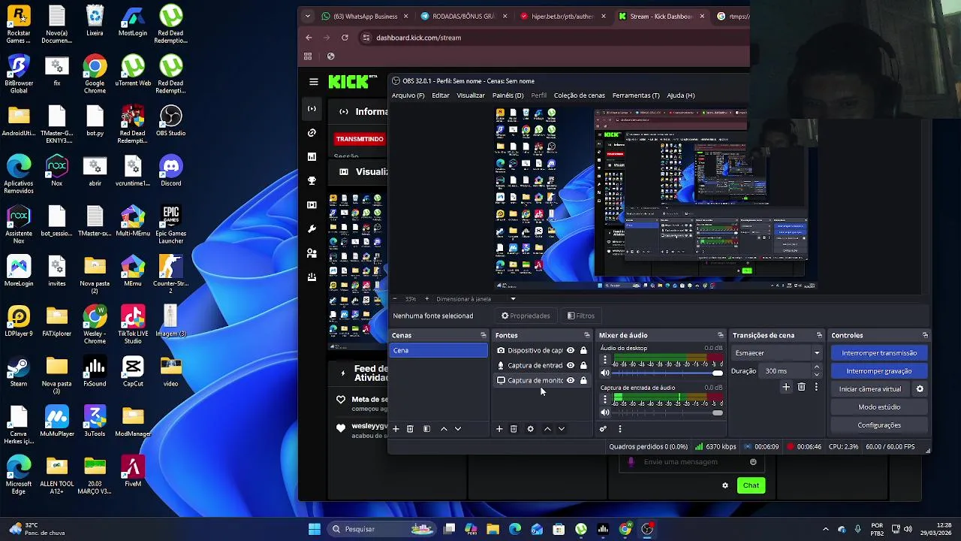
Task: Open Discord desktop shortcut
Action: click(170, 171)
